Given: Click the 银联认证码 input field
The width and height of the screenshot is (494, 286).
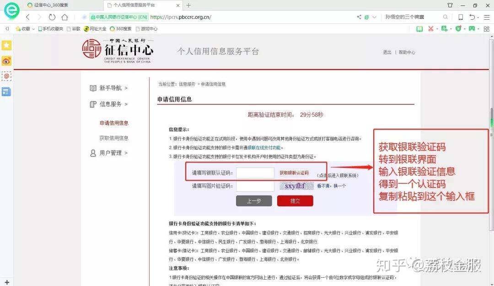Looking at the screenshot, I should [x=255, y=173].
